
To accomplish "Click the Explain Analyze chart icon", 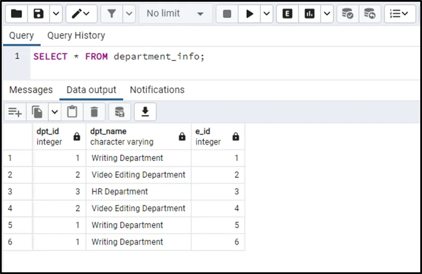I will 310,14.
